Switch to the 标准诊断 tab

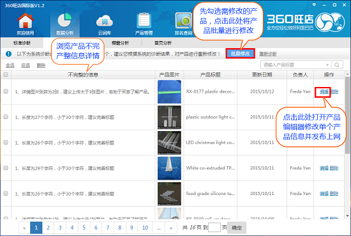click(x=22, y=43)
